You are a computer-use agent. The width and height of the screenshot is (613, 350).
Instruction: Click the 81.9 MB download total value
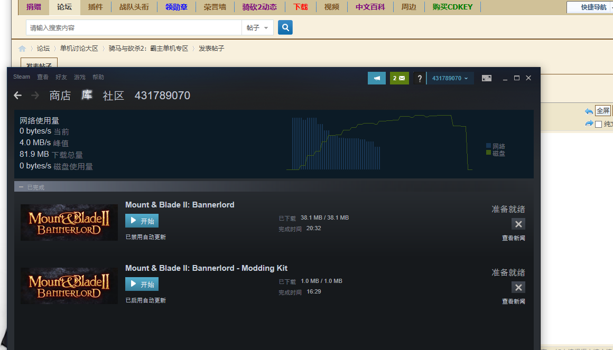[34, 154]
